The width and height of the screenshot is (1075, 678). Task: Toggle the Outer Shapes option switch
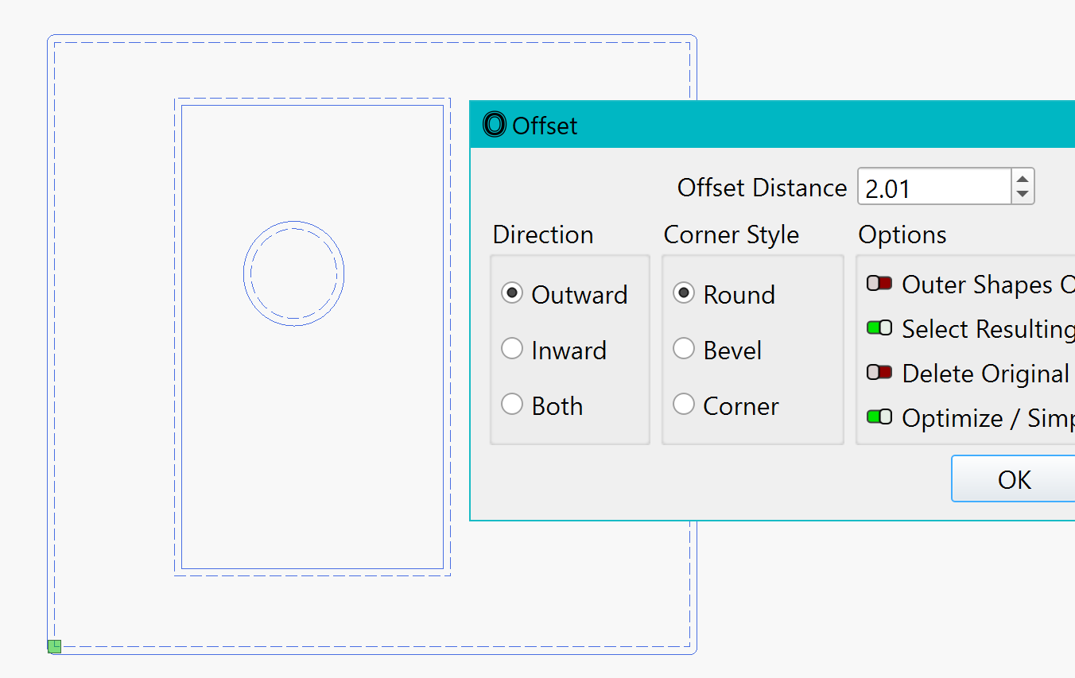(879, 284)
